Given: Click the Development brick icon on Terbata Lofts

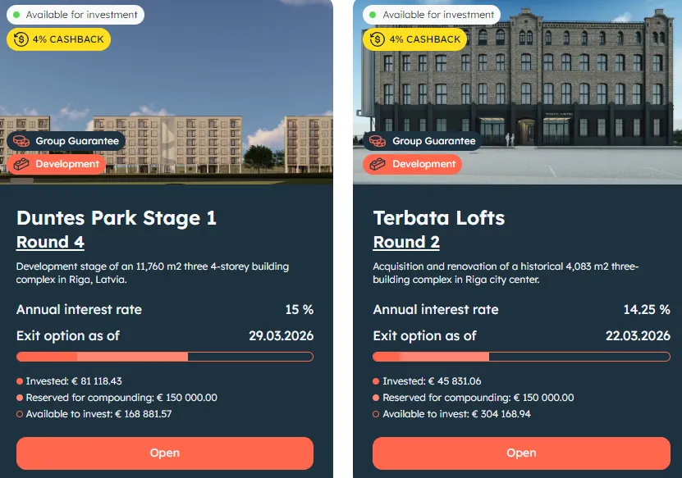Looking at the screenshot, I should [378, 164].
